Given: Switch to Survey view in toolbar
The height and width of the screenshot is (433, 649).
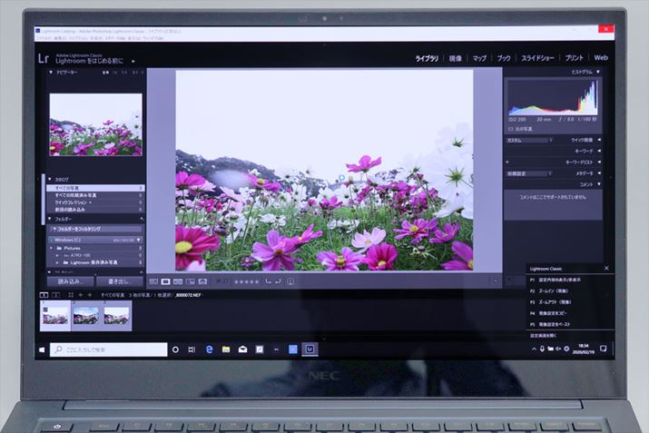Looking at the screenshot, I should click(191, 281).
